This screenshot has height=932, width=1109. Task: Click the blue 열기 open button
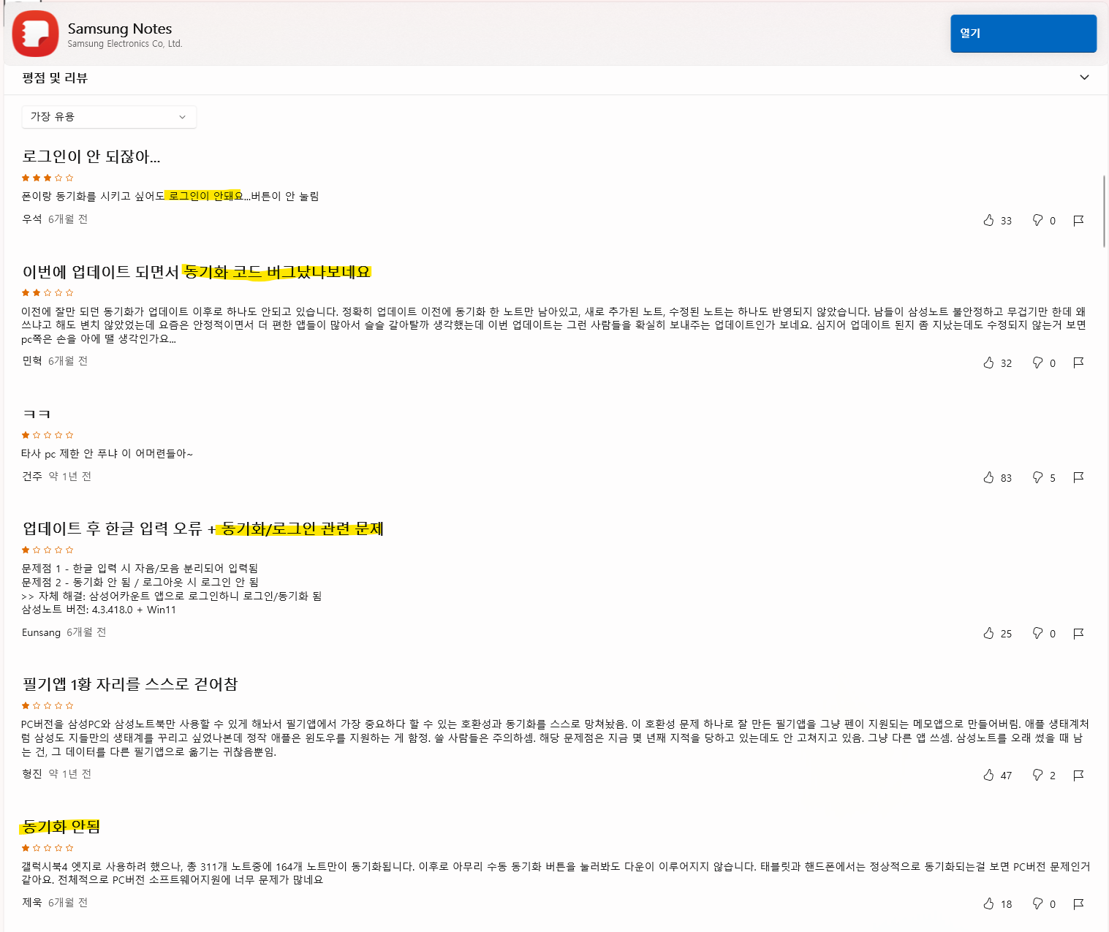click(1023, 34)
